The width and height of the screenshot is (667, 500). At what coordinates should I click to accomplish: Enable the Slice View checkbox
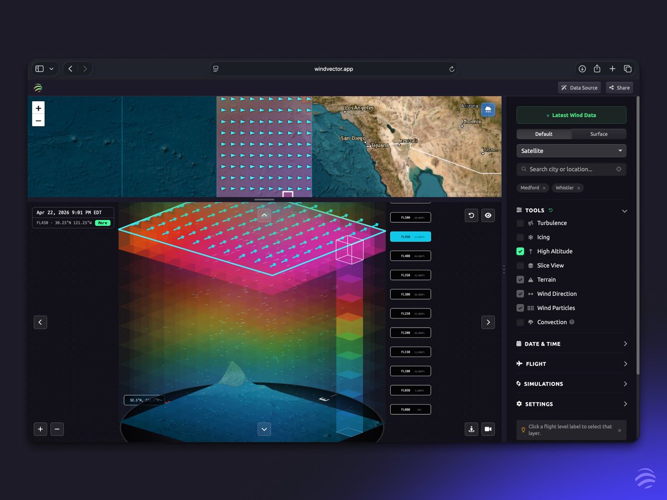[520, 266]
